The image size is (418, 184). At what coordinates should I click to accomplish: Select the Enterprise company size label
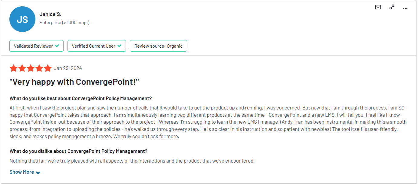64,22
